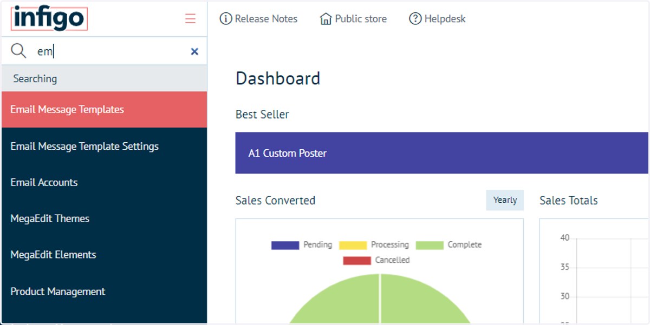Click the green Complete pie chart segment
The width and height of the screenshot is (650, 325).
click(x=379, y=300)
